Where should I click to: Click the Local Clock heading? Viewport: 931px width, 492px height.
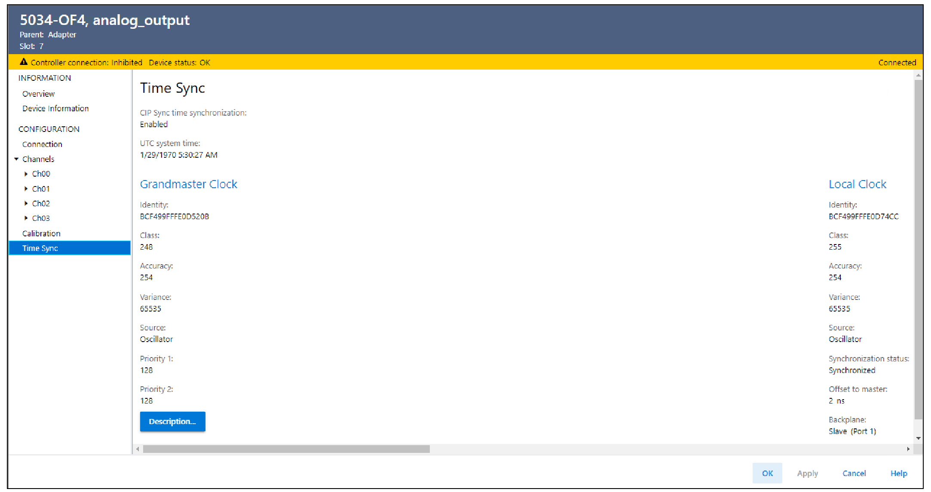pyautogui.click(x=857, y=184)
